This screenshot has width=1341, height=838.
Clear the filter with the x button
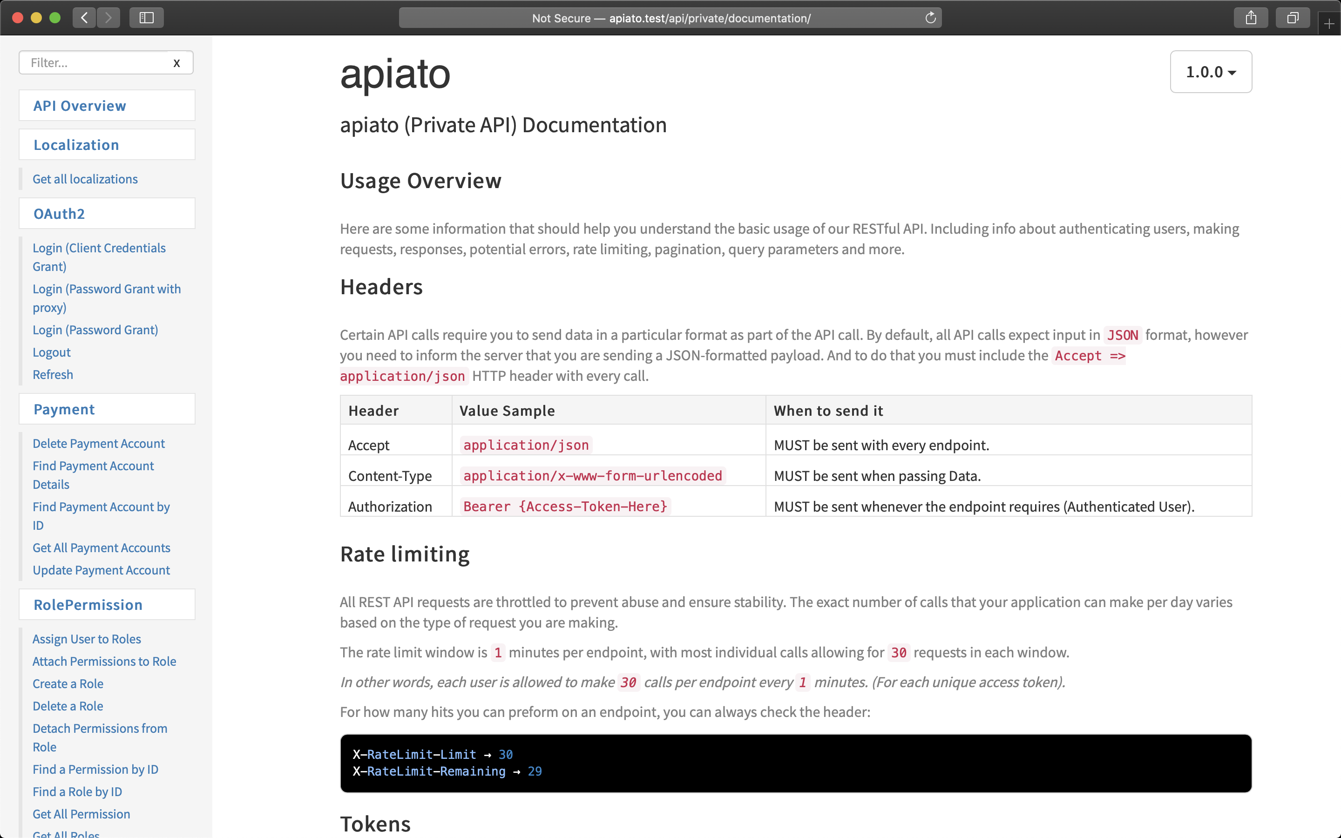click(x=177, y=63)
